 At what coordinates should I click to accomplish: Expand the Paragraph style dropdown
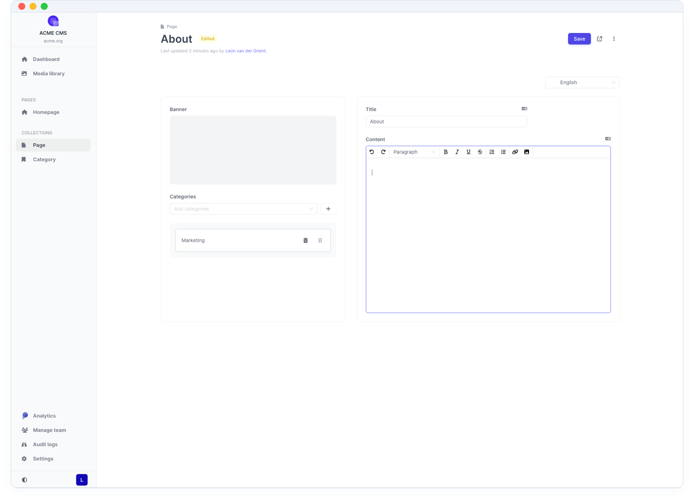[x=414, y=152]
